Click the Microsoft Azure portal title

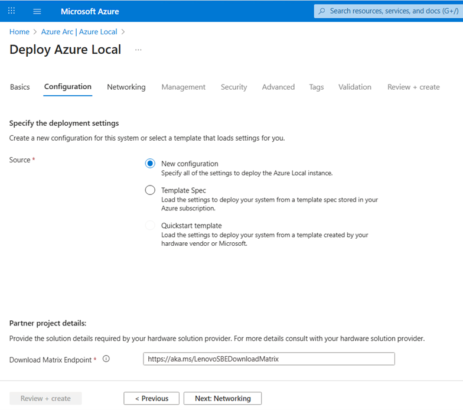[90, 11]
